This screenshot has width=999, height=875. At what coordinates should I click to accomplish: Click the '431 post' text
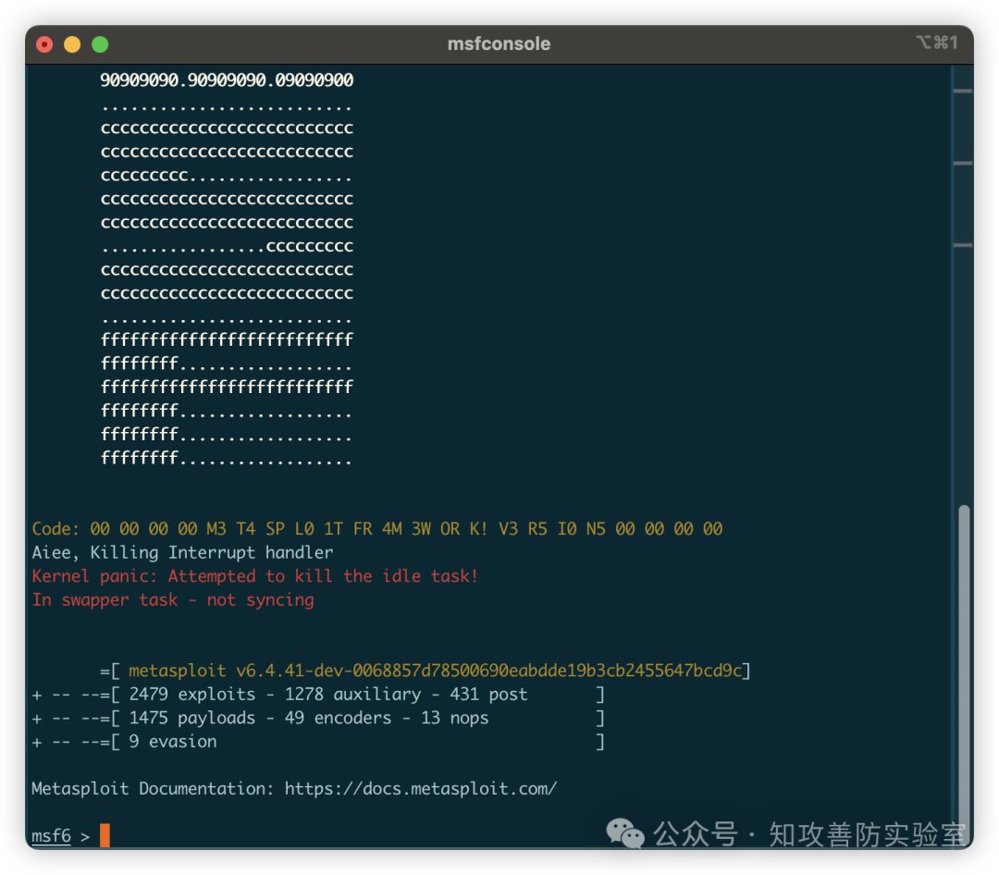[488, 695]
